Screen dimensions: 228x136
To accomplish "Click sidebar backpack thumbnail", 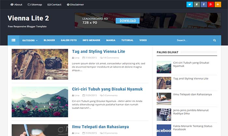I will 164,83.
